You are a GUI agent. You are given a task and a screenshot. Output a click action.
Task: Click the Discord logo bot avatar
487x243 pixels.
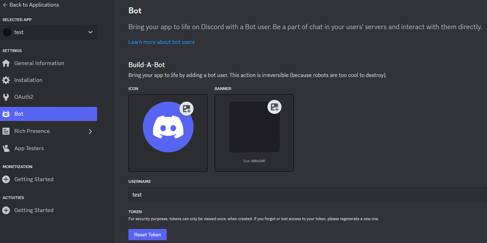(x=168, y=127)
